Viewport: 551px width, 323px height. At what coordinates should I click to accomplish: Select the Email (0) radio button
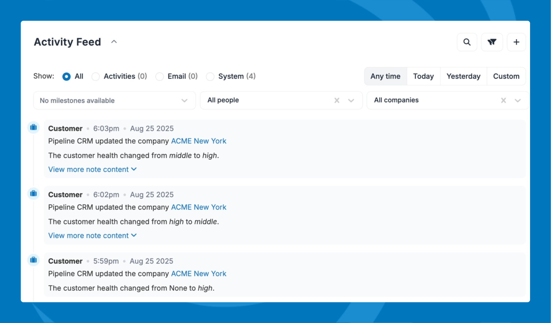pyautogui.click(x=160, y=77)
